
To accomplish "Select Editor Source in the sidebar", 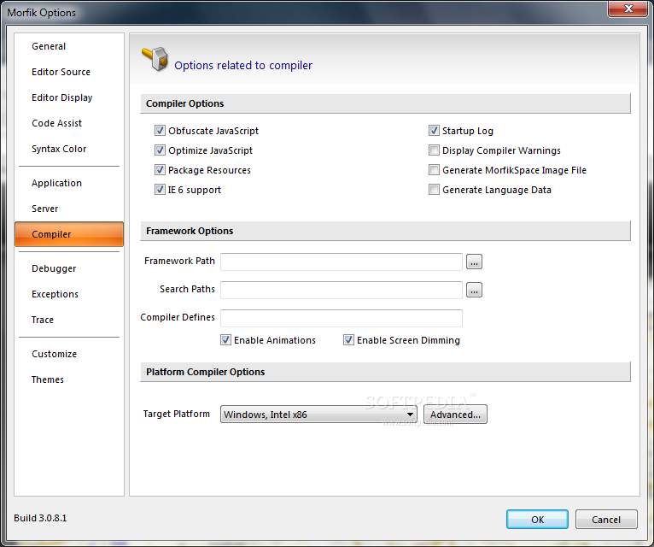I will tap(61, 72).
